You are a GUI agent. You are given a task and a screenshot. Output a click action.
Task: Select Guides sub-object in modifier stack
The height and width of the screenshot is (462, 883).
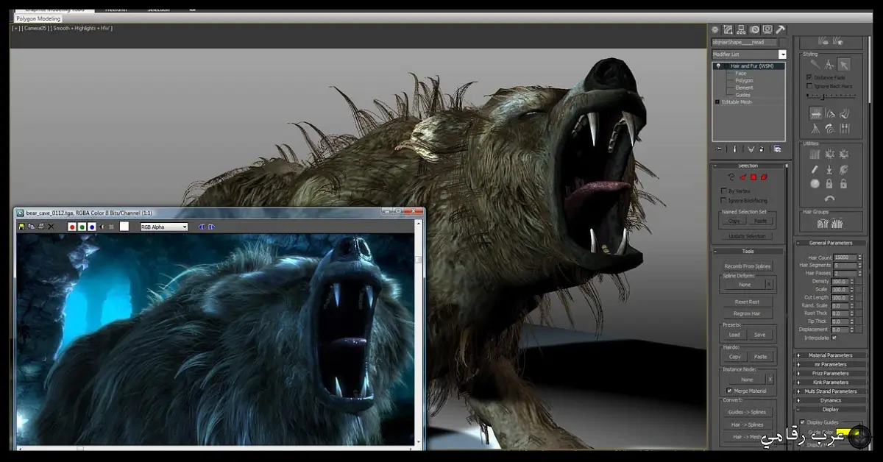click(742, 95)
